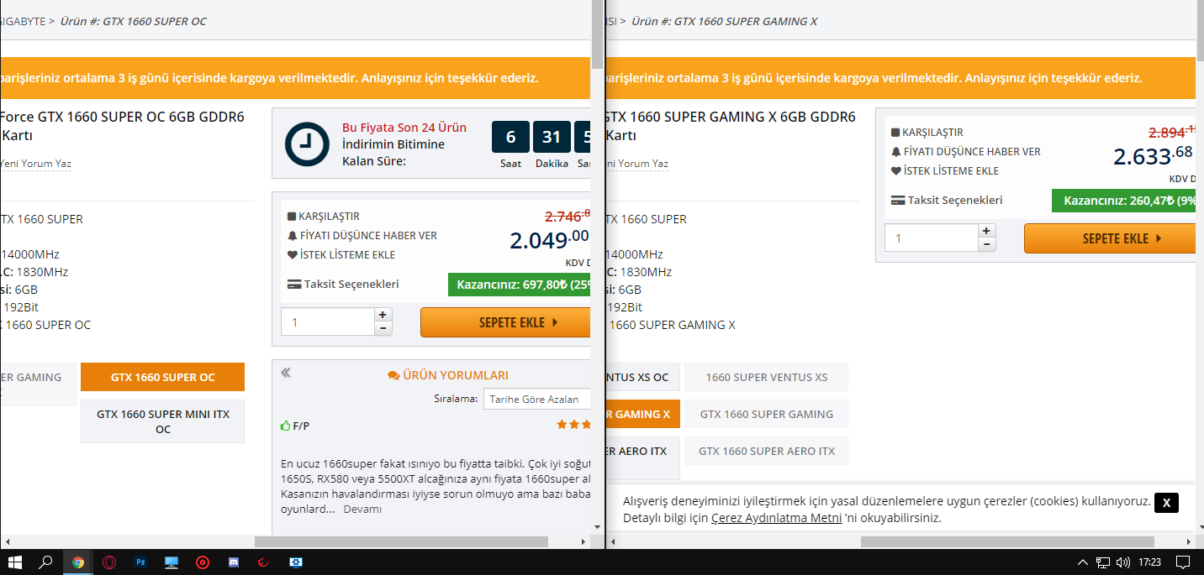Click left window vertical scrollbar thumb
Image resolution: width=1204 pixels, height=575 pixels.
click(x=597, y=34)
